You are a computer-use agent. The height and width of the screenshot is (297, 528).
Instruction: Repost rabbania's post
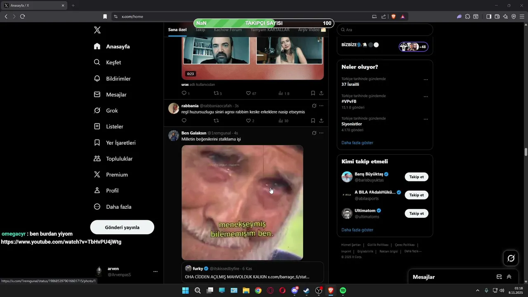[216, 120]
